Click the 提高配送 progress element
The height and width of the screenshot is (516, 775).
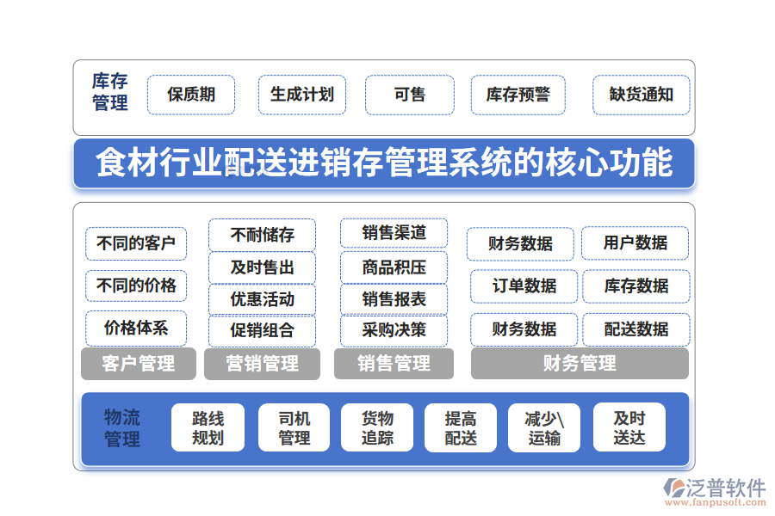coord(461,427)
